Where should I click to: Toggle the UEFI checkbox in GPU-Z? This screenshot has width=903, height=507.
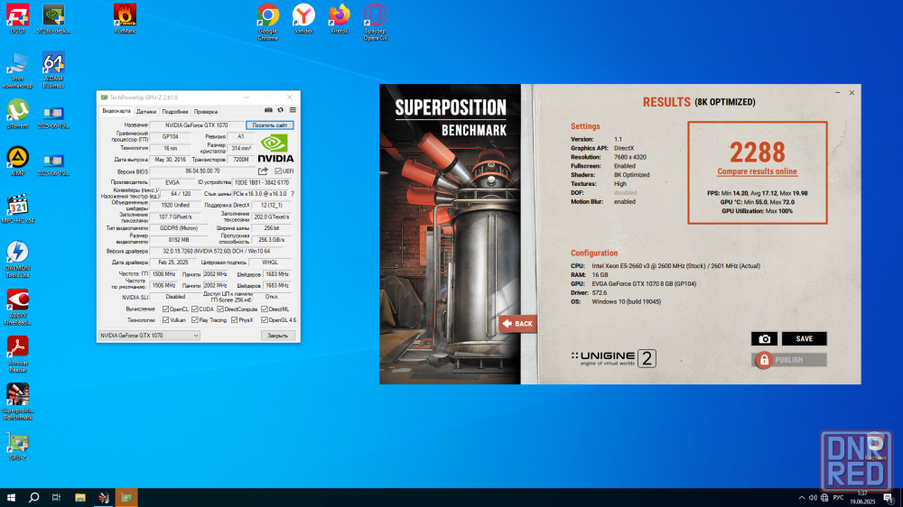click(278, 171)
